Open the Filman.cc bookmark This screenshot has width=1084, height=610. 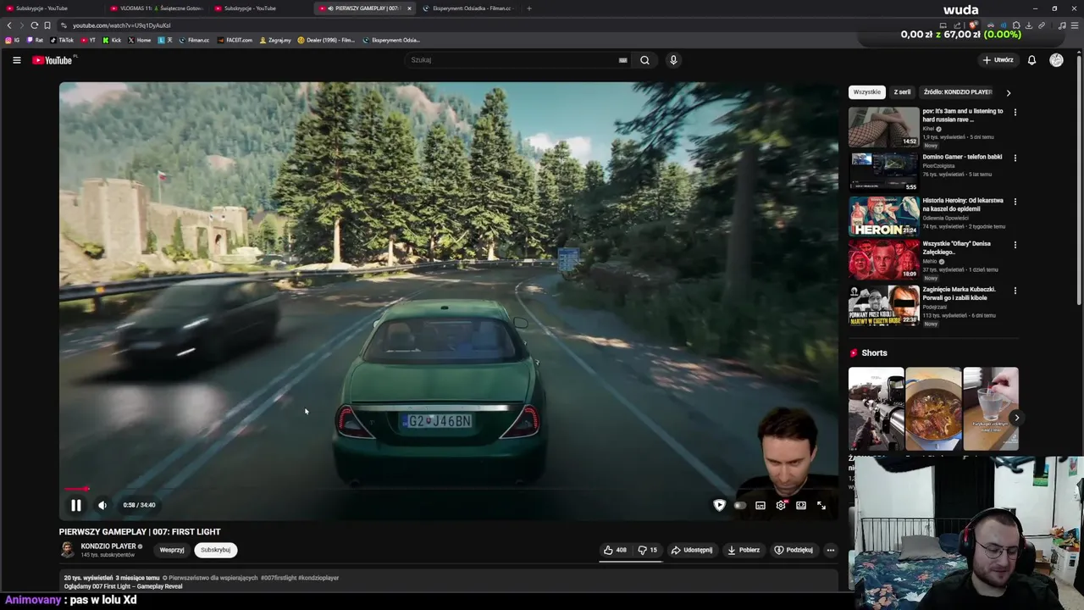tap(194, 40)
